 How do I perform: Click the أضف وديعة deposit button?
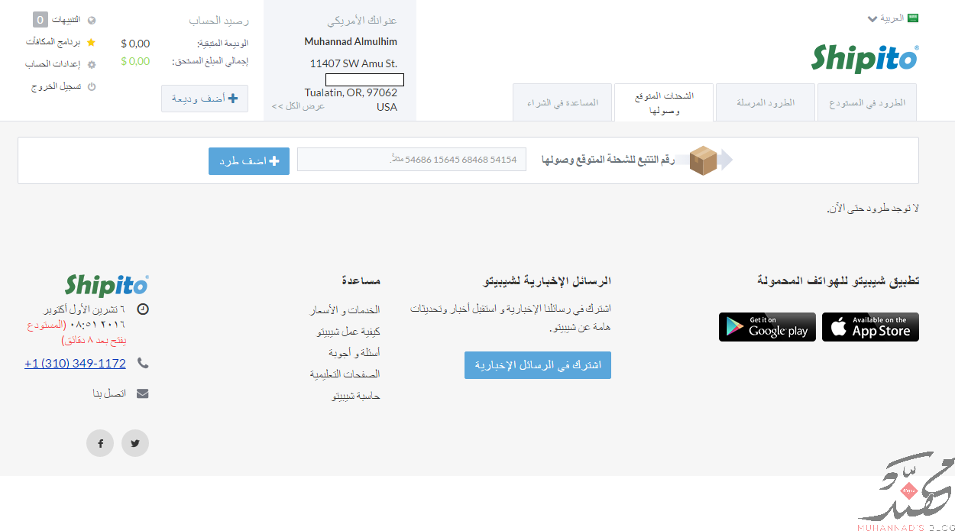pos(205,99)
